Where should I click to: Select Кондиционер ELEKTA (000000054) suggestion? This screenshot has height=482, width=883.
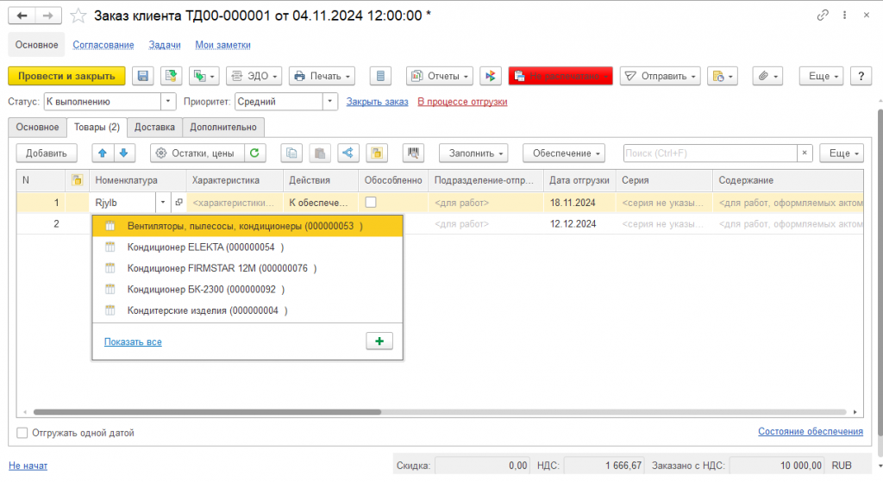(x=247, y=247)
